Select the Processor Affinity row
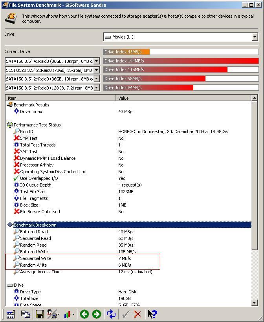 129,165
